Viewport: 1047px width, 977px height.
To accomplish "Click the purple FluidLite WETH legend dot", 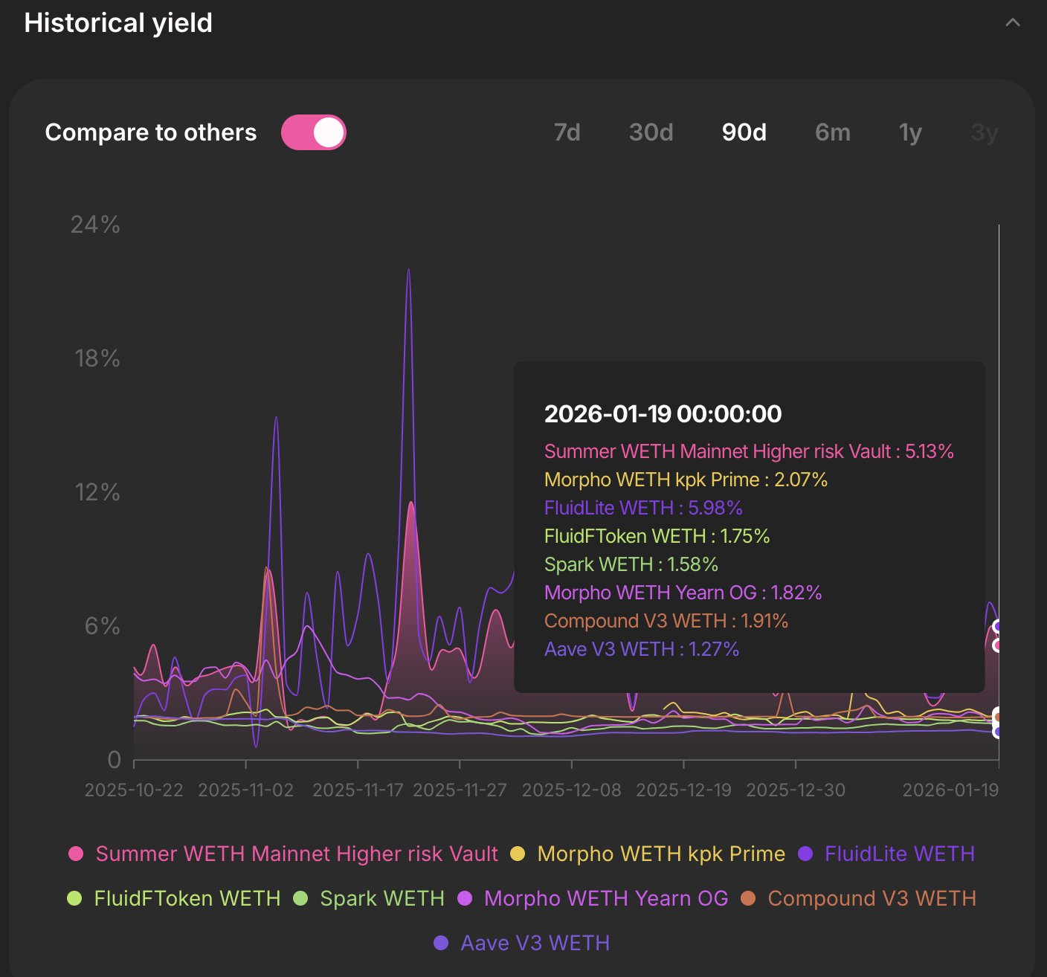I will [805, 854].
